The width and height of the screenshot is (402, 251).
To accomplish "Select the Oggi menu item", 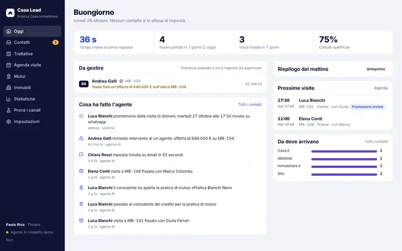I will 33,31.
